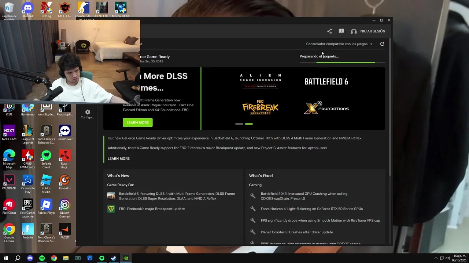Image resolution: width=469 pixels, height=263 pixels.
Task: Open File Explorer from the taskbar
Action: 66,258
